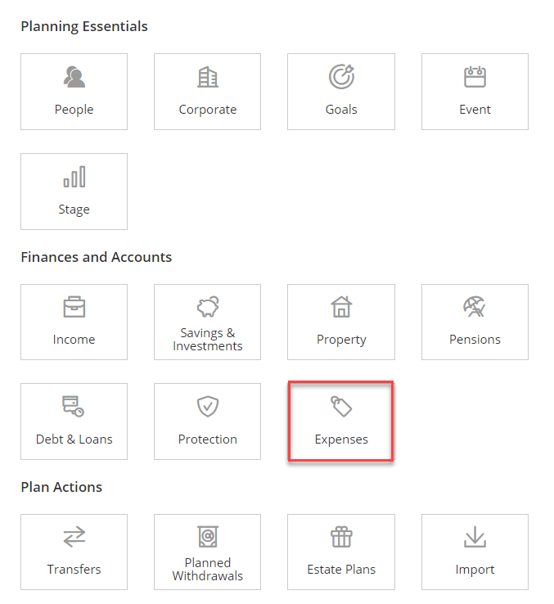Open the highlighted Expenses tag icon
The height and width of the screenshot is (604, 554).
coord(341,407)
